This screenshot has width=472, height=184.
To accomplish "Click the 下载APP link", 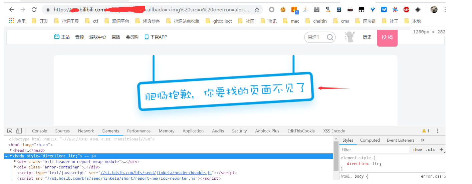I will pyautogui.click(x=156, y=37).
